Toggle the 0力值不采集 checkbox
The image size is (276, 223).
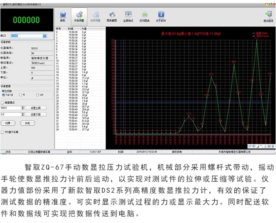tap(2, 132)
